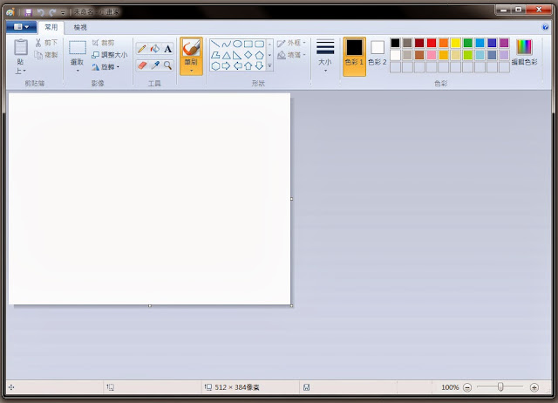Expand the Brushes dropdown arrow
Screen dimensions: 558x403
point(191,71)
